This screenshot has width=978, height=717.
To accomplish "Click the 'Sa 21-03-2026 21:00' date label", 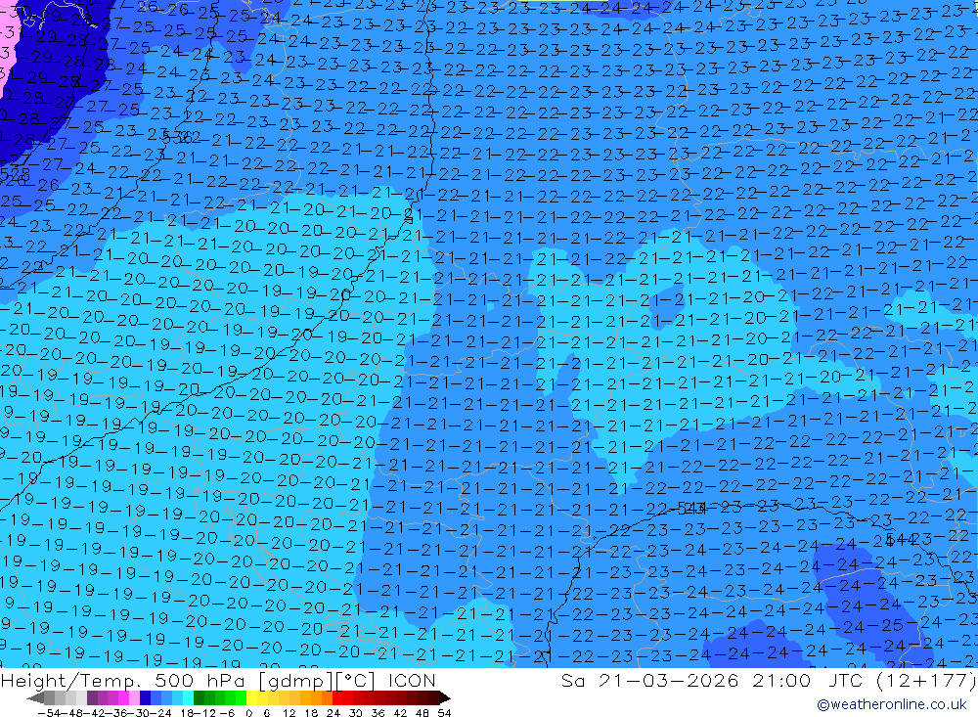I will click(x=686, y=680).
